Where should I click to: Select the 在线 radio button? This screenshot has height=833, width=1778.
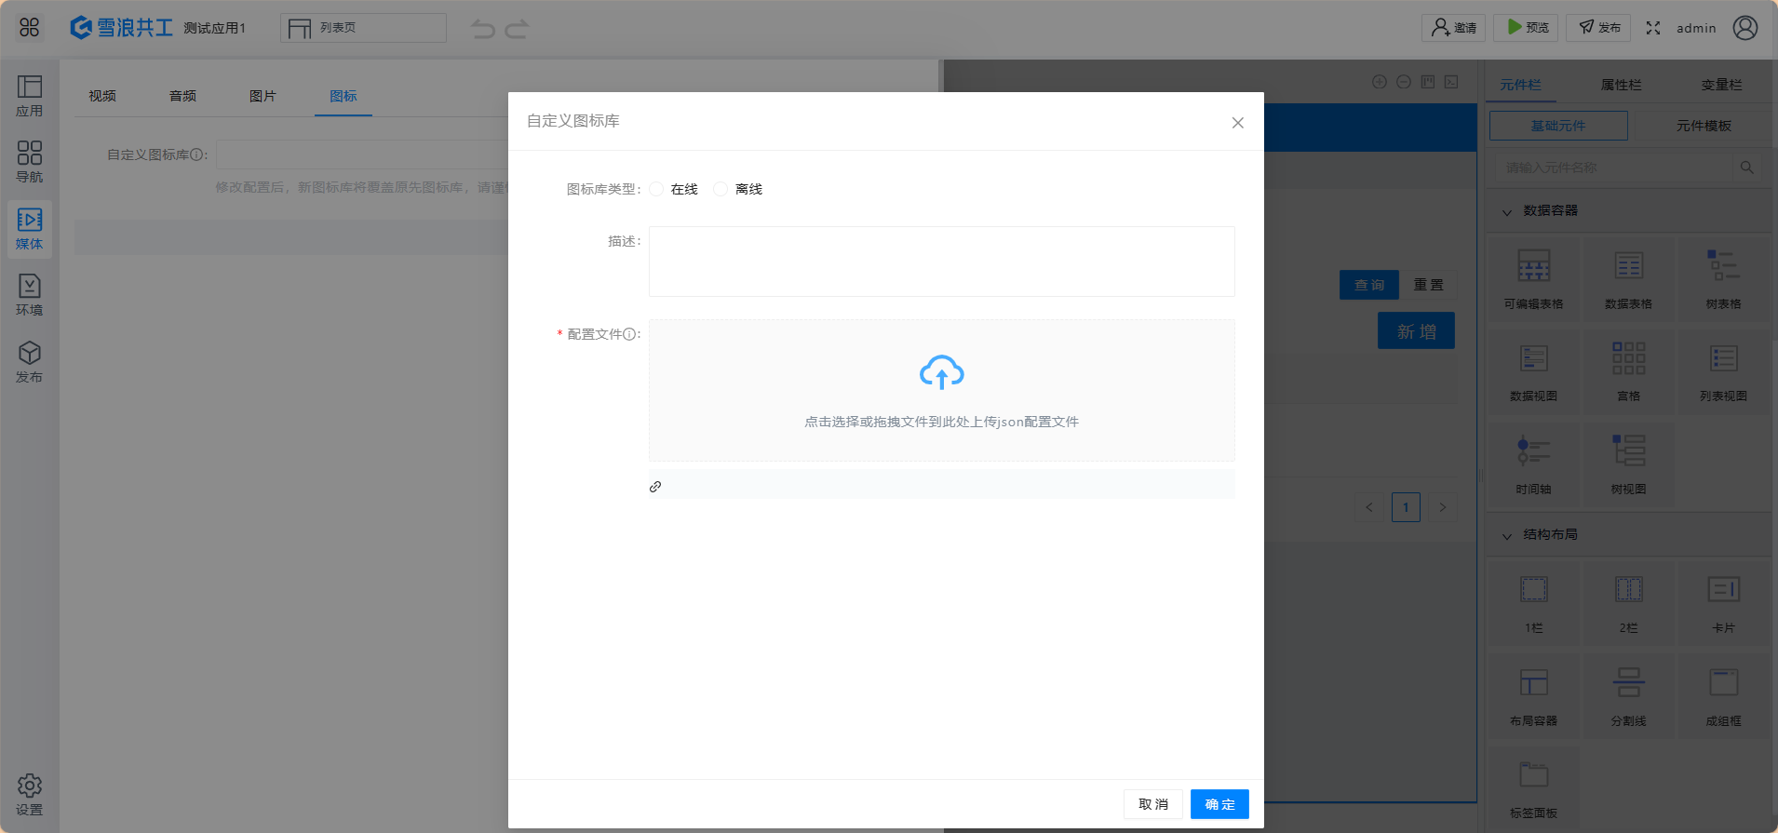657,189
